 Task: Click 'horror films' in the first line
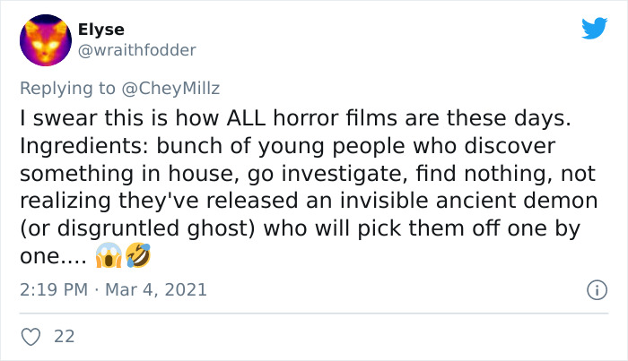(x=336, y=118)
